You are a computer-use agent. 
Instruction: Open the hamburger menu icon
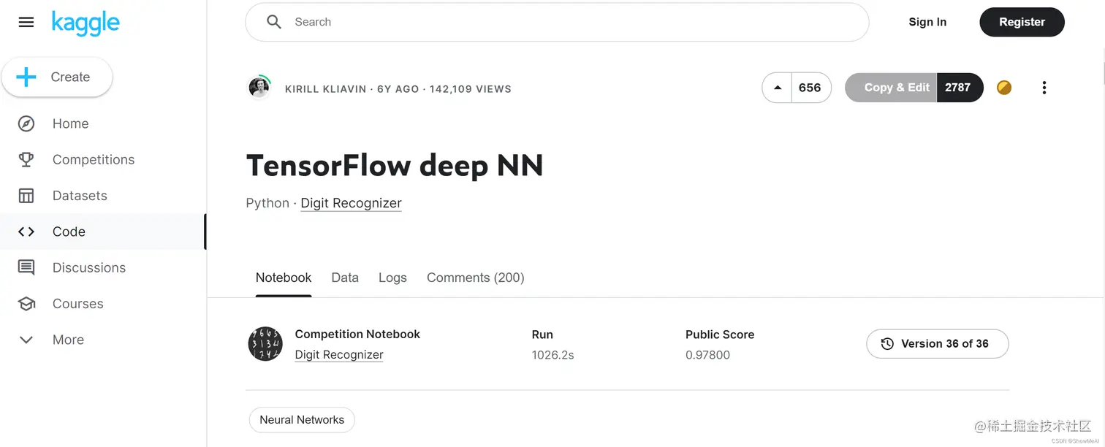point(26,22)
